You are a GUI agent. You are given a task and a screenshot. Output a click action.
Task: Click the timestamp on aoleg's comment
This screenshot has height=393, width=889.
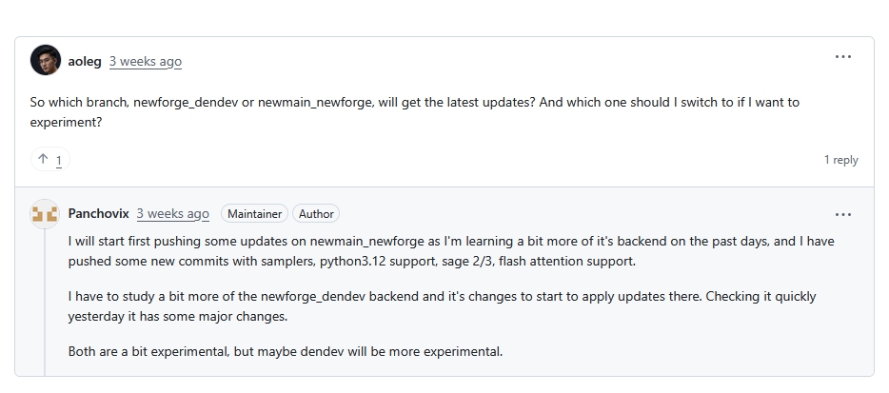[x=145, y=62]
